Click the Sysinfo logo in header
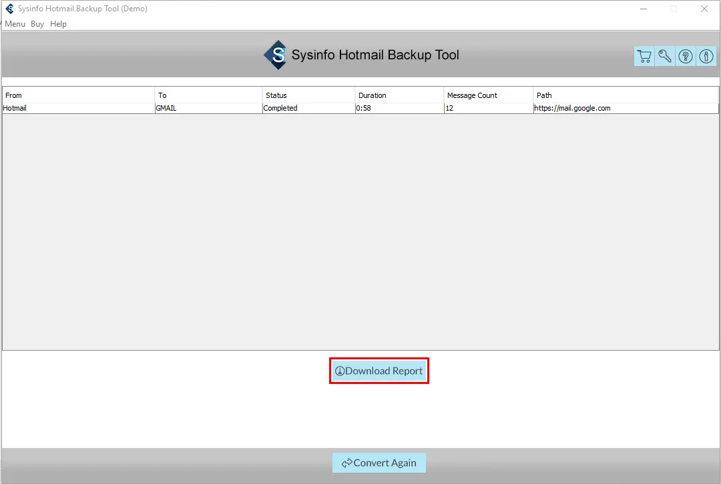The width and height of the screenshot is (721, 484). [x=276, y=55]
